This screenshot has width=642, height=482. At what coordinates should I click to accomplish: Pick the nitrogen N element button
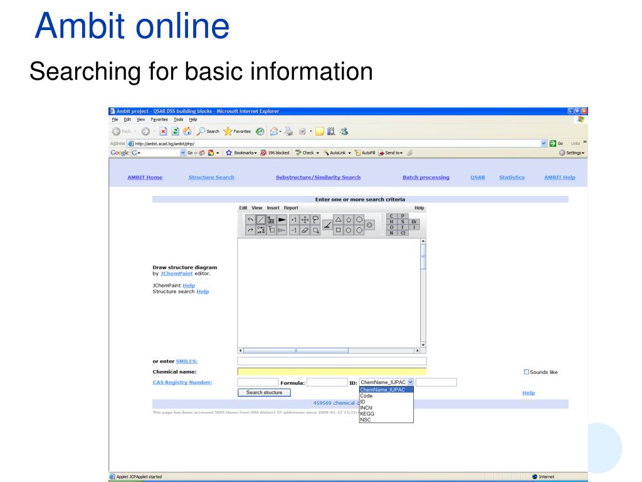(x=391, y=233)
